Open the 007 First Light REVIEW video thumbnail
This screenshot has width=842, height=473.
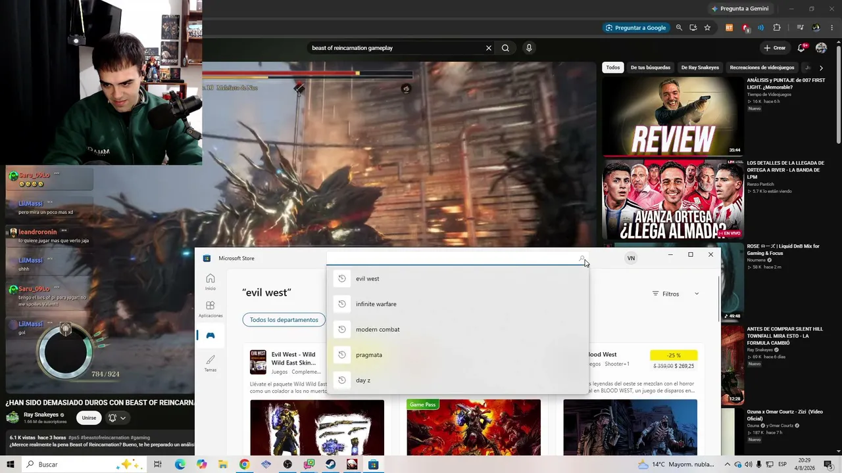(x=672, y=116)
